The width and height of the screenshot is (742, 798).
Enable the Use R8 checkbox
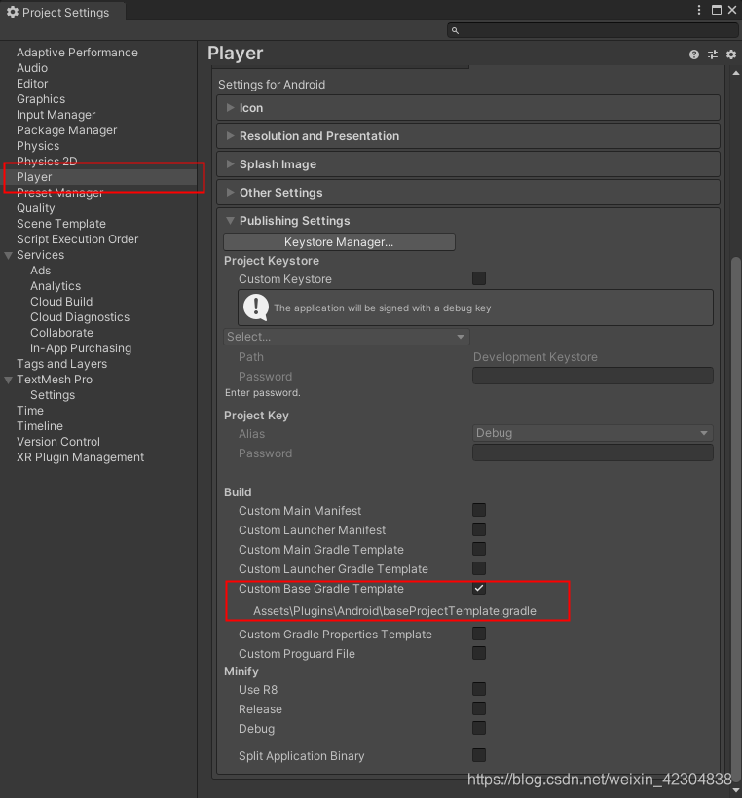479,689
